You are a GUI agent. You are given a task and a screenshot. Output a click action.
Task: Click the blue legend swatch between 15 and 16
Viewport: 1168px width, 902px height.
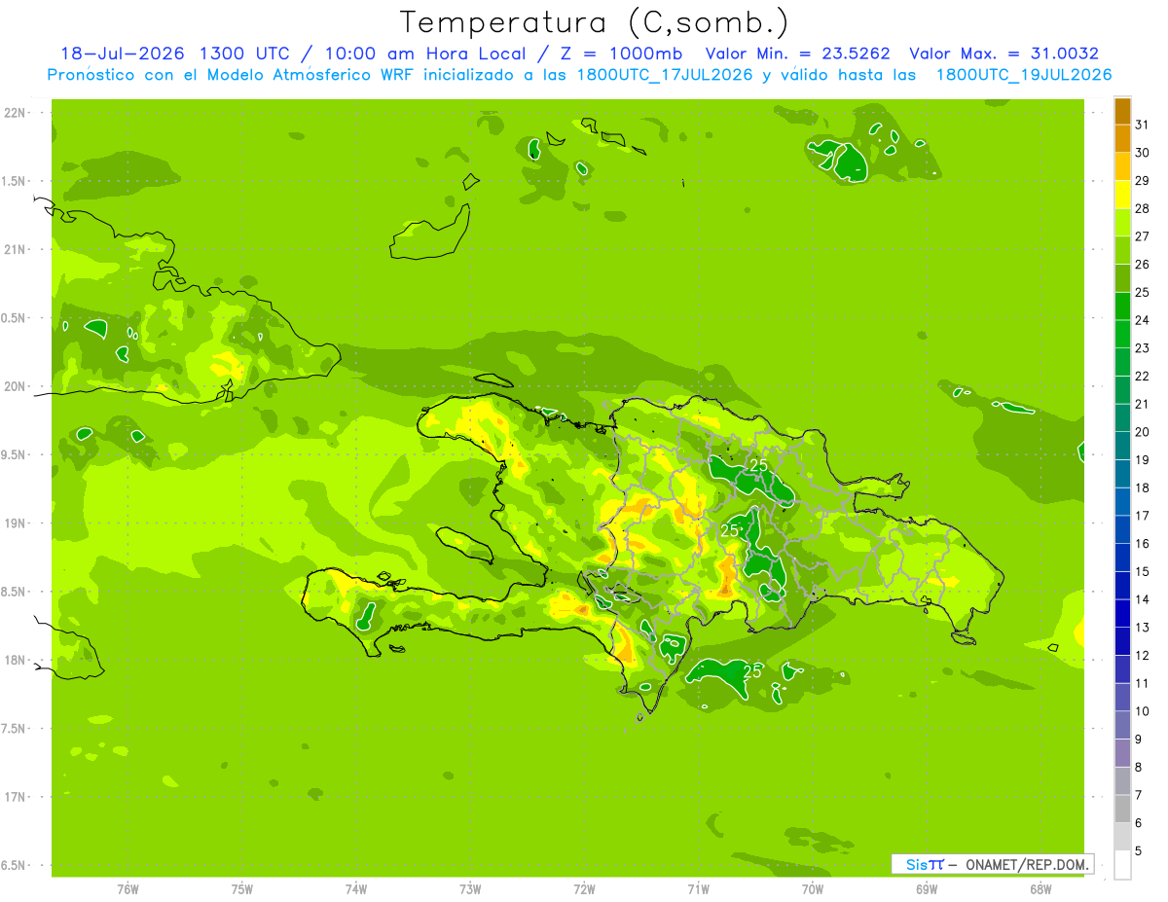click(x=1122, y=558)
